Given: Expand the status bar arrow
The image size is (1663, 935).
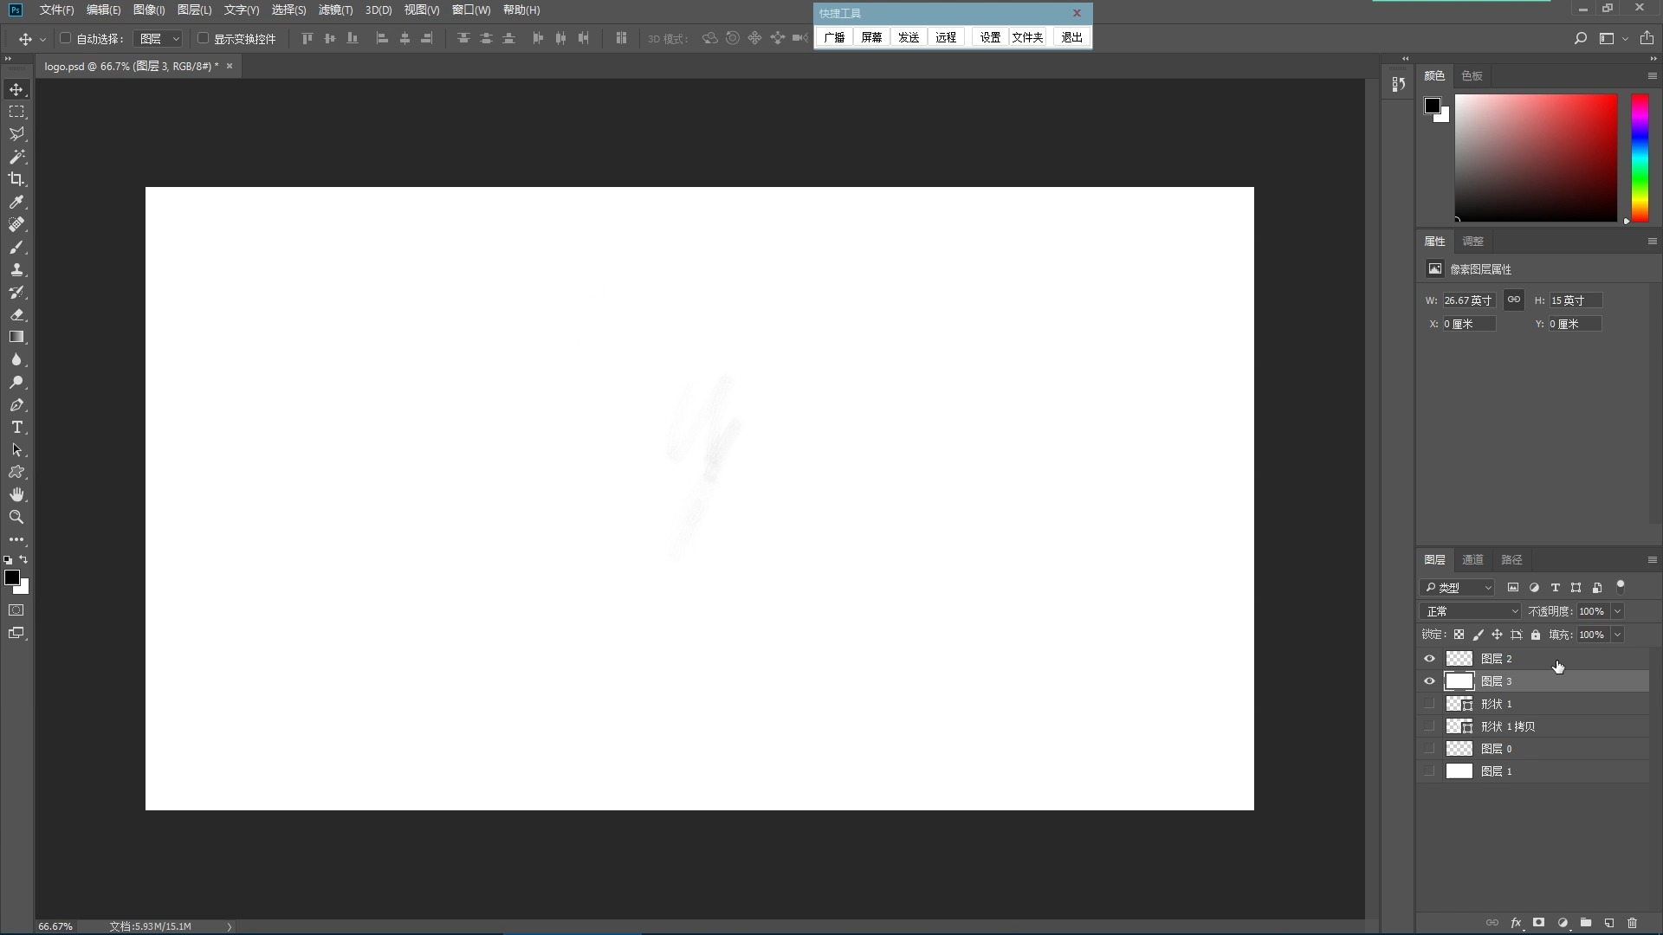Looking at the screenshot, I should (x=230, y=926).
